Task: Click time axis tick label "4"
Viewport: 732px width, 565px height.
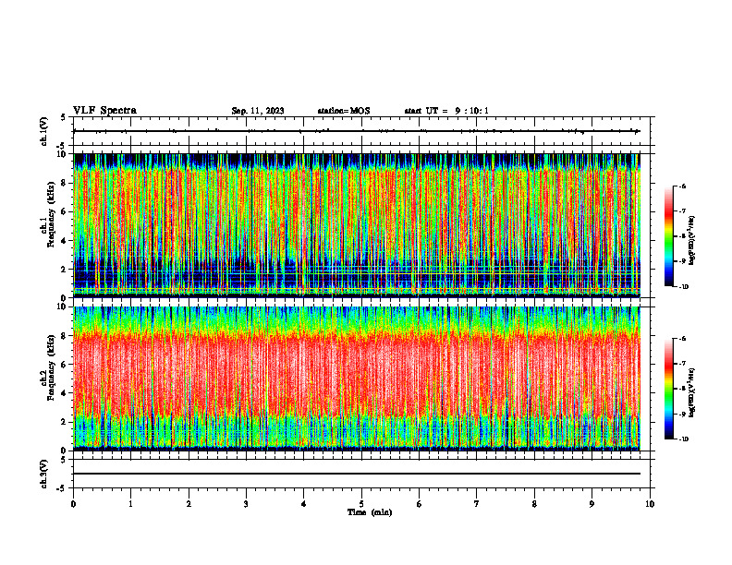Action: [304, 504]
